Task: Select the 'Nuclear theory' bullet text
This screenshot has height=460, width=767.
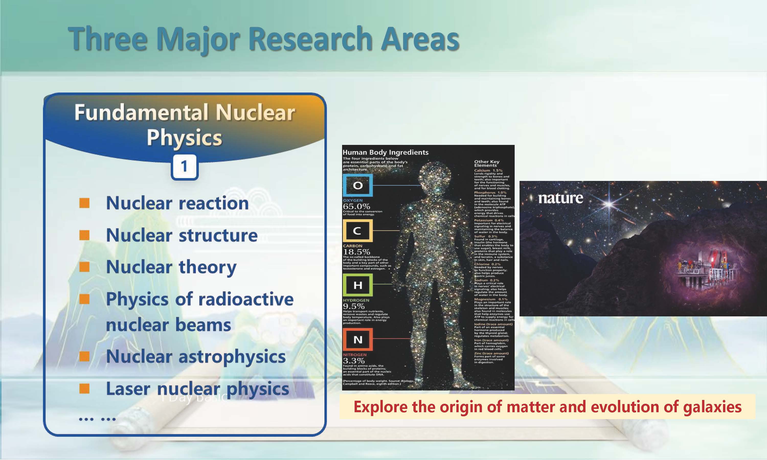Action: pyautogui.click(x=171, y=267)
